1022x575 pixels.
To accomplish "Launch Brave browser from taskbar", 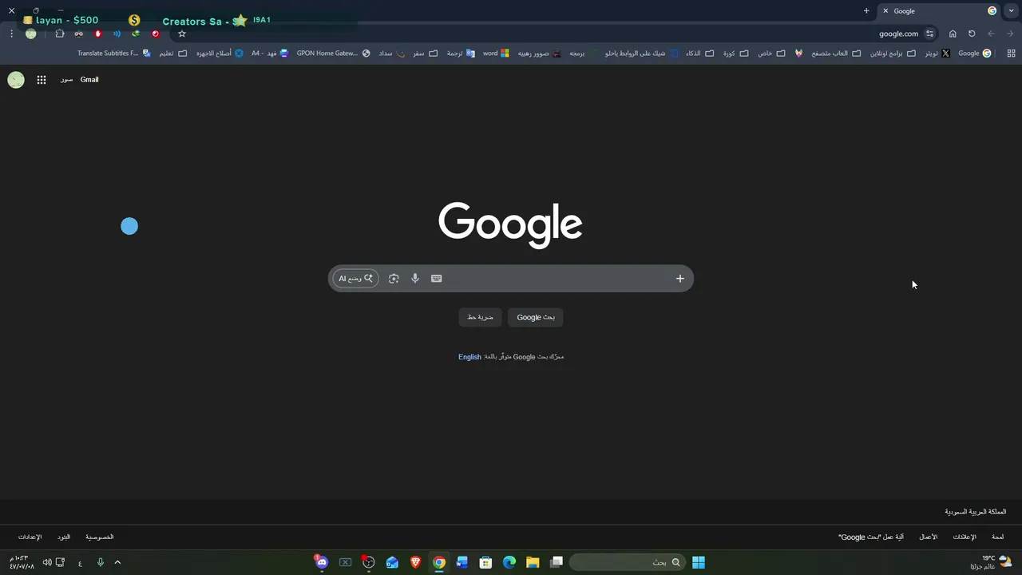I will pyautogui.click(x=415, y=562).
